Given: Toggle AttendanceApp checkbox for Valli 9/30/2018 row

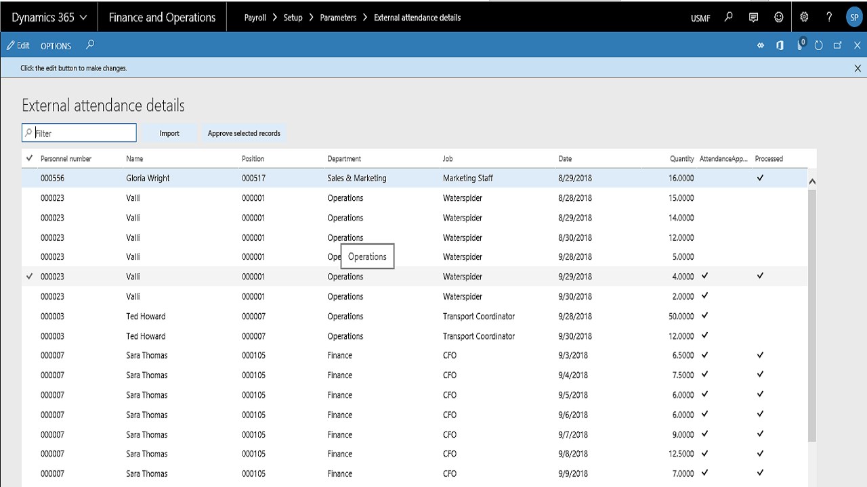Looking at the screenshot, I should click(x=704, y=296).
